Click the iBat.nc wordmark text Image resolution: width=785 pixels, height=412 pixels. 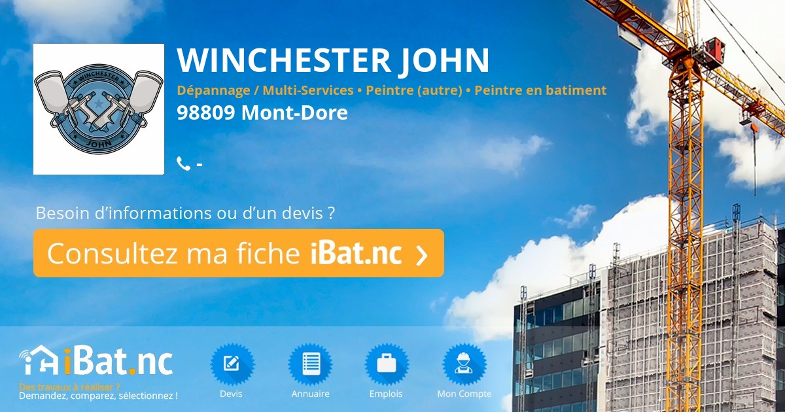[118, 362]
